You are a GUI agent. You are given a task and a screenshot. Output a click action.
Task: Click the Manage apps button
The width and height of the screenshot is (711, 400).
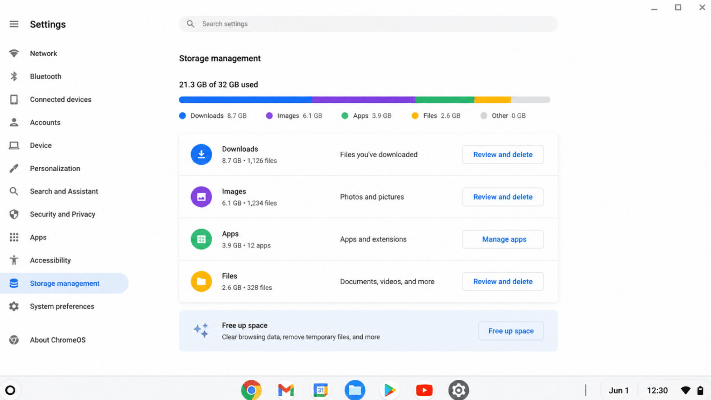pos(503,239)
